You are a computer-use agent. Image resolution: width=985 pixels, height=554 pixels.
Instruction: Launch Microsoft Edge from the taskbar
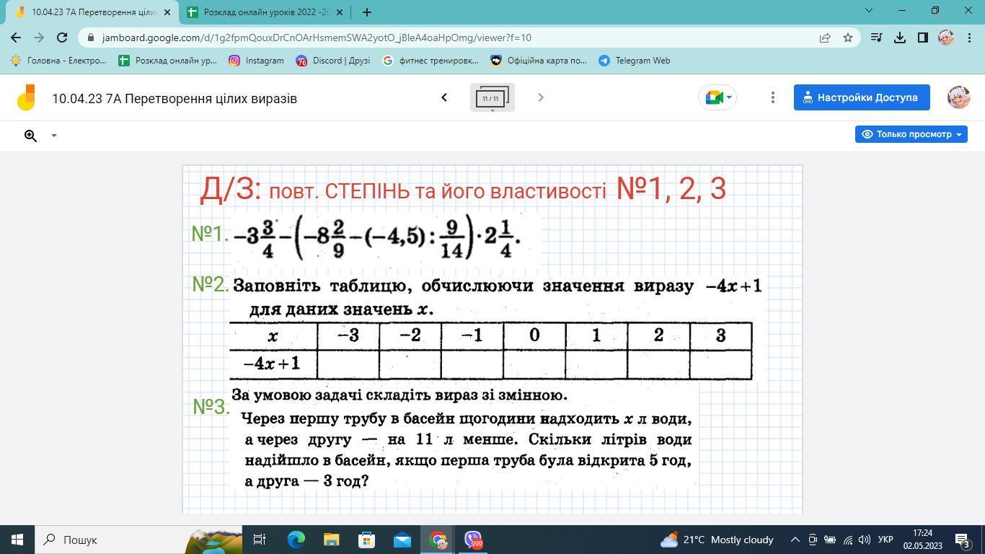296,540
